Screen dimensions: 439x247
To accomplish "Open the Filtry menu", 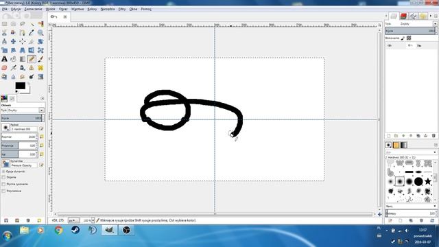I will click(x=122, y=9).
